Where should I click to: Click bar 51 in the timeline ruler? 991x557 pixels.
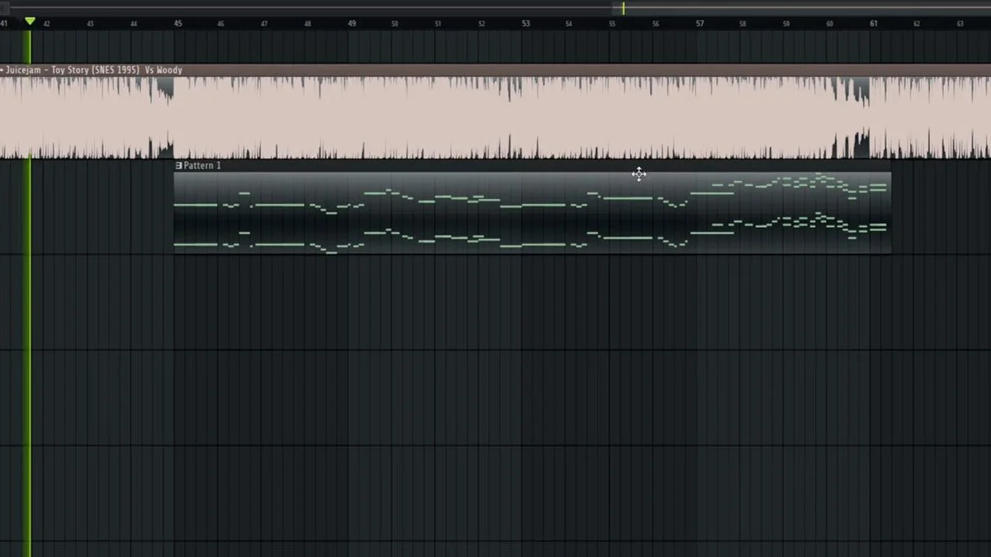[x=438, y=24]
